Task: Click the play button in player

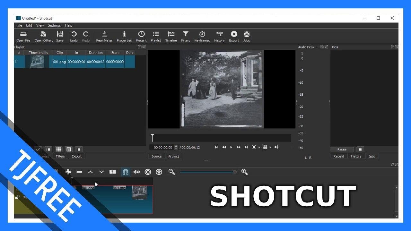Action: tap(231, 147)
